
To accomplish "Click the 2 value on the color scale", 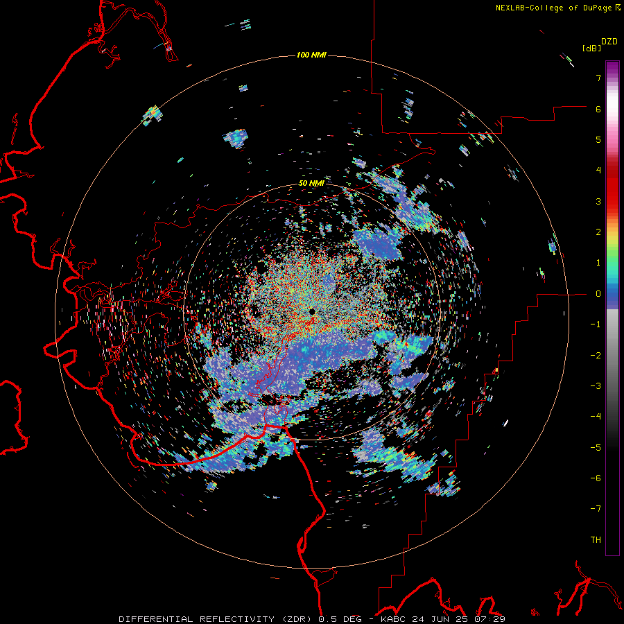I will (598, 232).
